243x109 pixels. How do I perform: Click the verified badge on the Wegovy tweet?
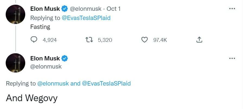pos(65,58)
